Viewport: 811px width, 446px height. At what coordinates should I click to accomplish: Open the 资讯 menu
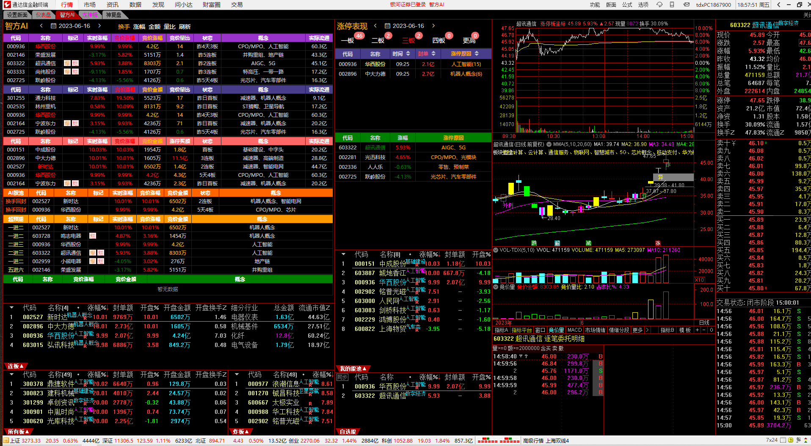(x=113, y=5)
